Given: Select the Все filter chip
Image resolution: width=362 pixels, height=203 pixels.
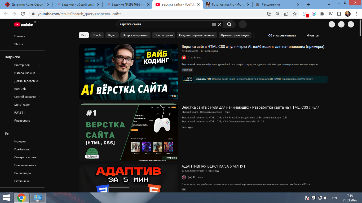Looking at the screenshot, I should tap(84, 35).
